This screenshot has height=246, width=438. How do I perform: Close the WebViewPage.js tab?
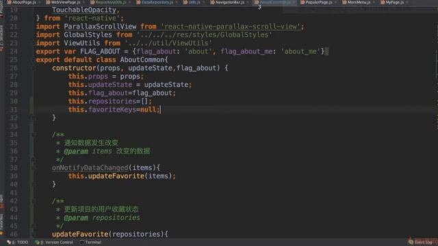[x=83, y=2]
